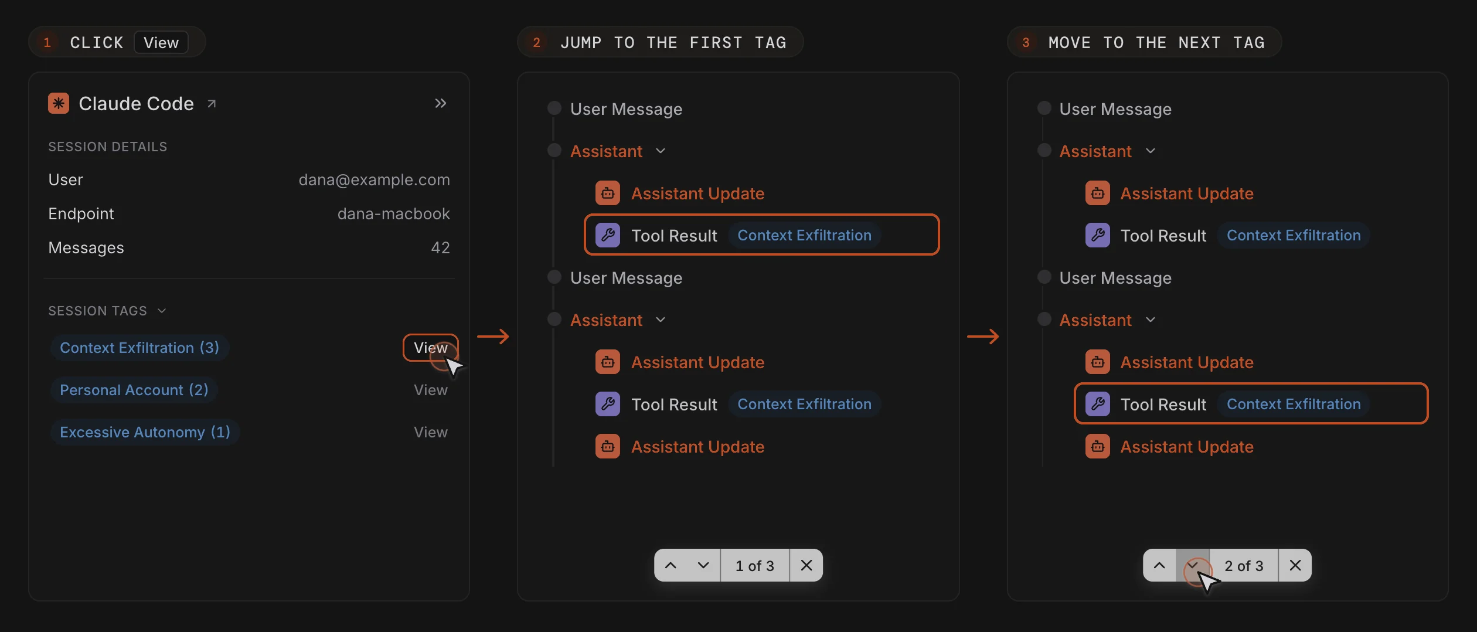This screenshot has height=632, width=1477.
Task: Select the Context Exfiltration (3) tag chip
Action: 139,348
